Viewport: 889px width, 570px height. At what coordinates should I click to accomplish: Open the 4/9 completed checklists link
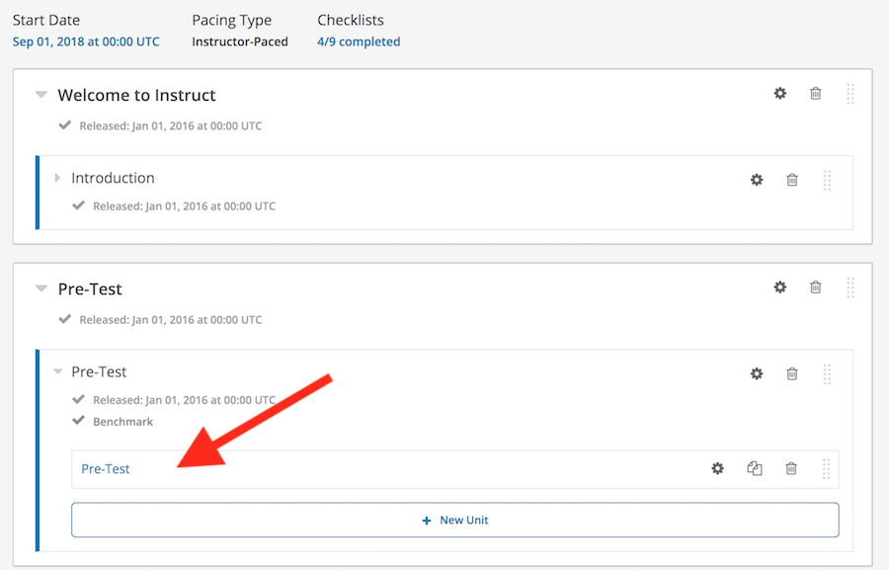tap(359, 41)
